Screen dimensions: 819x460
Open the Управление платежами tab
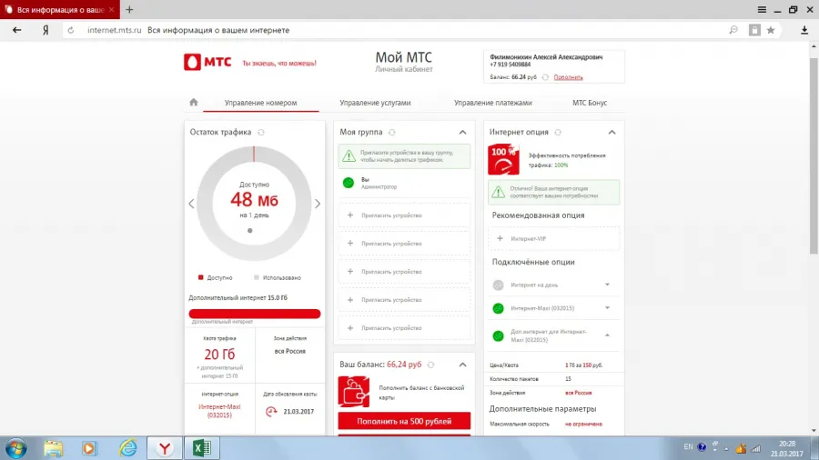(493, 103)
